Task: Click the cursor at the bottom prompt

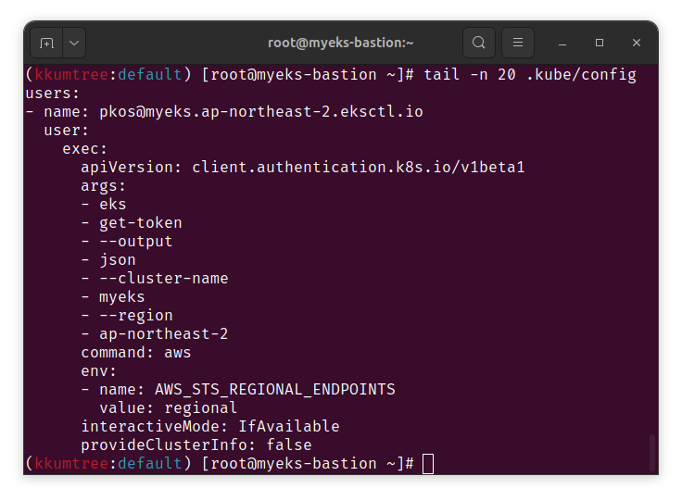Action: 428,464
